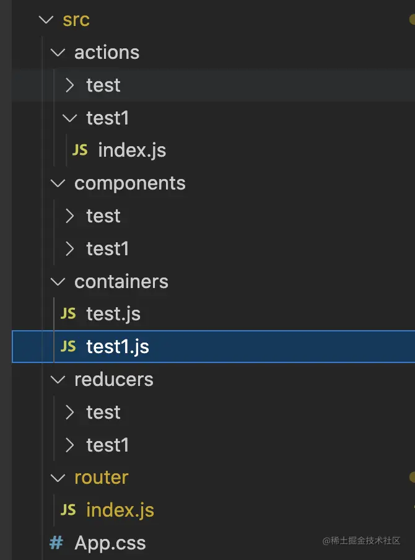Expand the test1 folder under reducers
The width and height of the screenshot is (415, 560).
click(x=71, y=445)
